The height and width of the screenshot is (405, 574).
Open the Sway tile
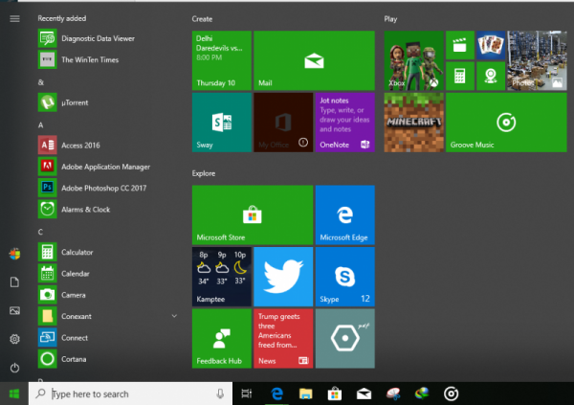click(221, 123)
